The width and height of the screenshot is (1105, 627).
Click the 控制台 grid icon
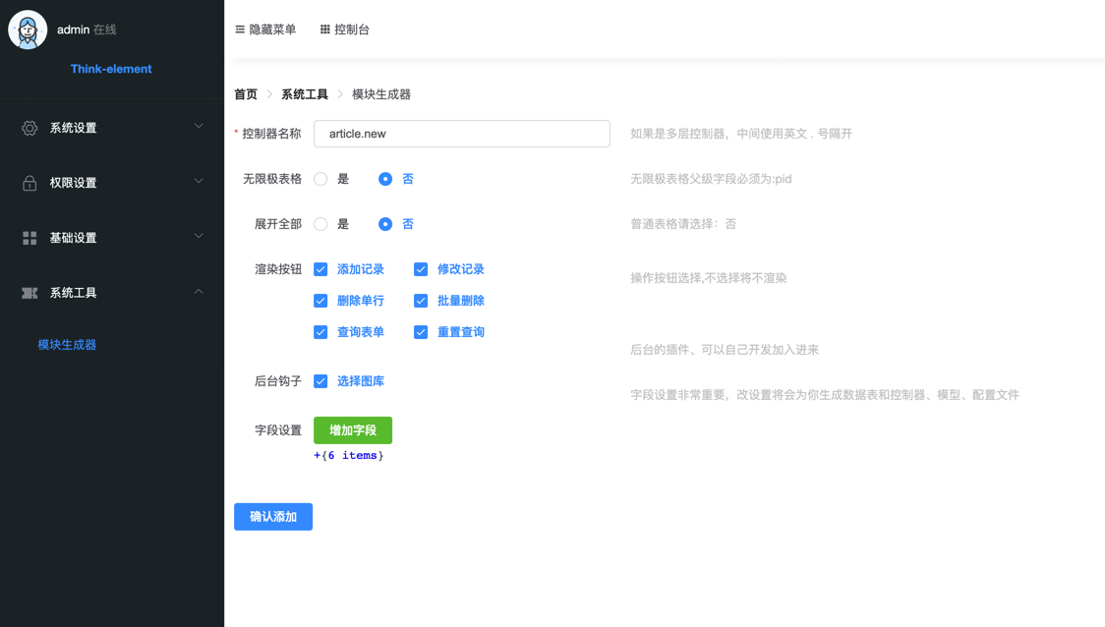pyautogui.click(x=325, y=29)
